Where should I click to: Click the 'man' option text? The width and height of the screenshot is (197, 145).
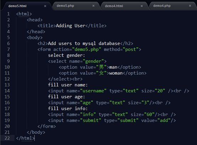click(113, 67)
